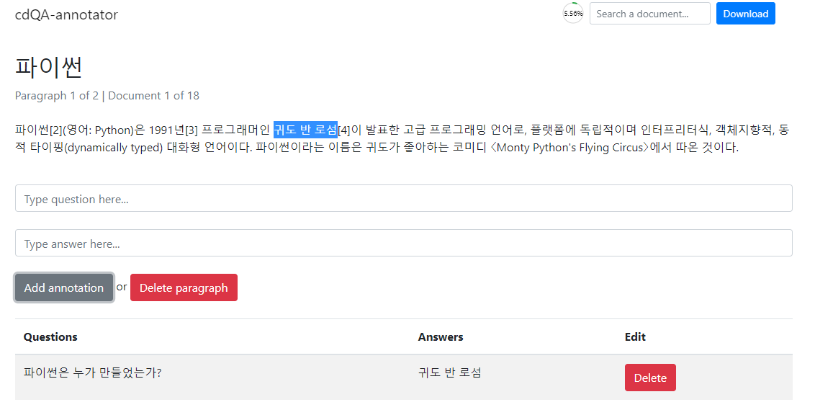Click the 파이썬 document title
The image size is (815, 415).
[x=48, y=67]
